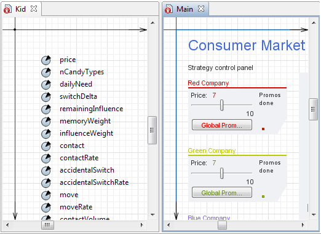Click the green Global Prom... button

pos(222,193)
